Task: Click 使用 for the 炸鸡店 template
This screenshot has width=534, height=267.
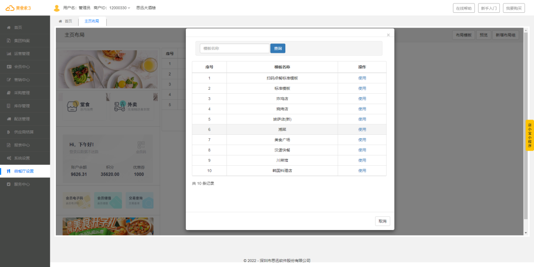Action: tap(362, 99)
